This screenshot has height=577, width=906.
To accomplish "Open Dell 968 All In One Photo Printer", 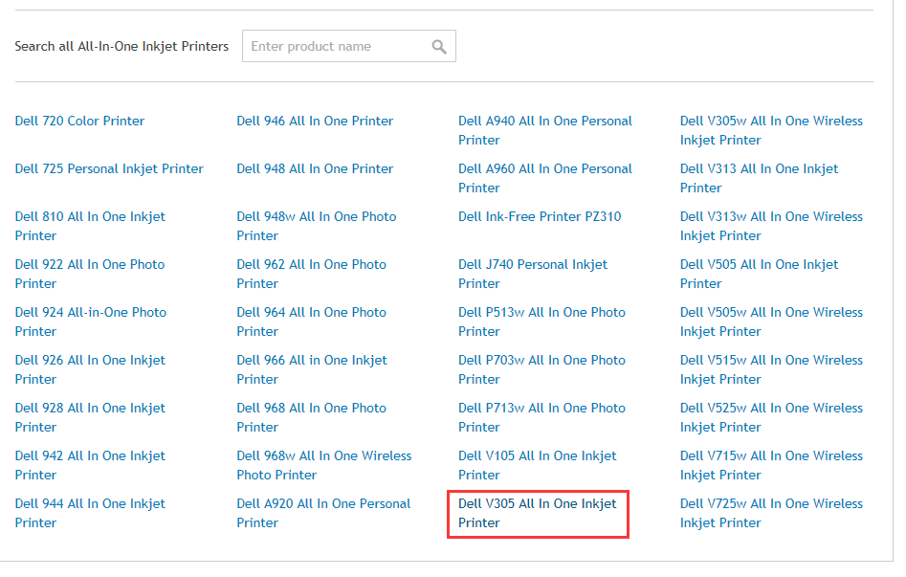I will click(312, 418).
